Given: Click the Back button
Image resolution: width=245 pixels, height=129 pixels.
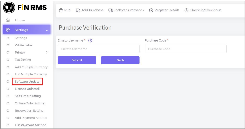Looking at the screenshot, I should pos(120,60).
